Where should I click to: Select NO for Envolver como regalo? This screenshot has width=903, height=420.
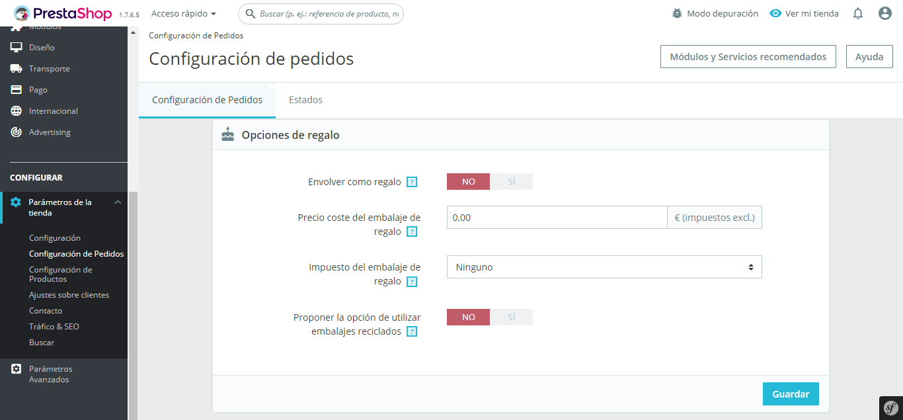[469, 181]
